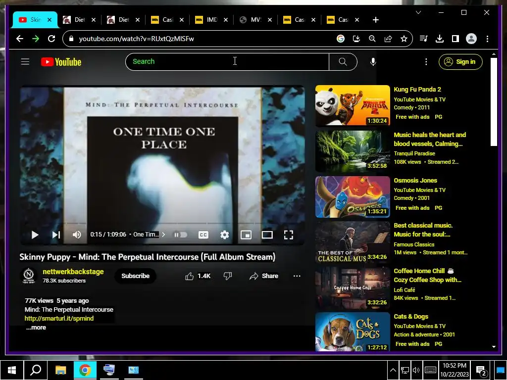Image resolution: width=507 pixels, height=380 pixels.
Task: Open Chrome three-dot menu
Action: click(487, 39)
